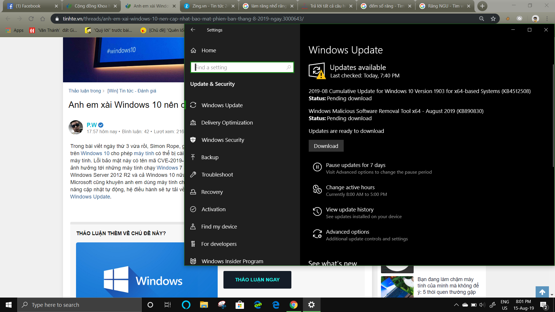This screenshot has width=555, height=312.
Task: Open a new Chrome tab
Action: click(x=482, y=6)
